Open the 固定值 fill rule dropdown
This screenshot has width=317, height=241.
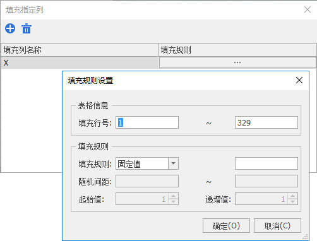click(173, 163)
